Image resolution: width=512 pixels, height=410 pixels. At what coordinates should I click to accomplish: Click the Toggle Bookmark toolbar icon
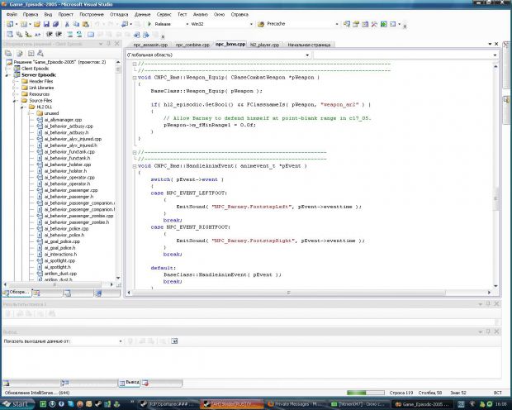coord(91,34)
